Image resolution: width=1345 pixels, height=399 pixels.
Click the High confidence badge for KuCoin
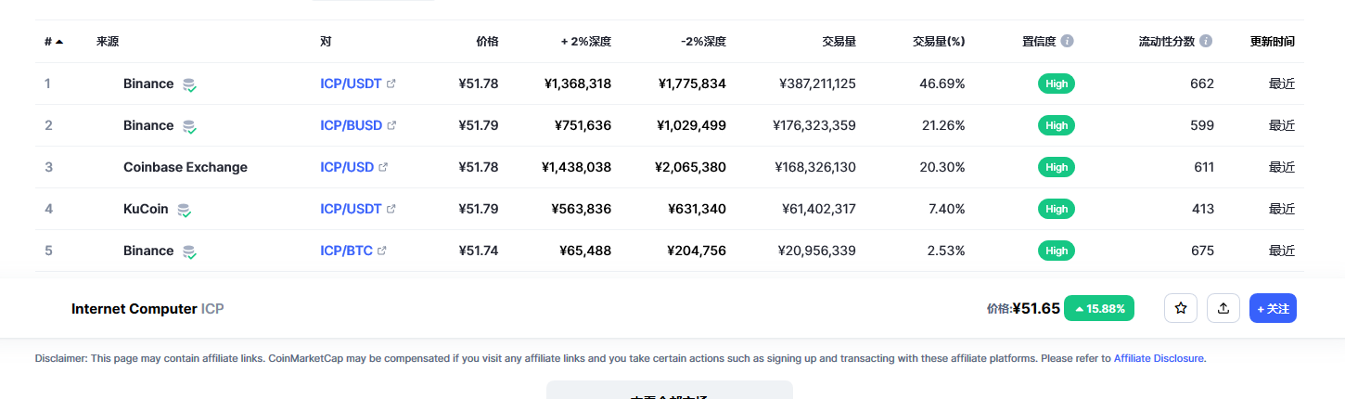pyautogui.click(x=1057, y=209)
